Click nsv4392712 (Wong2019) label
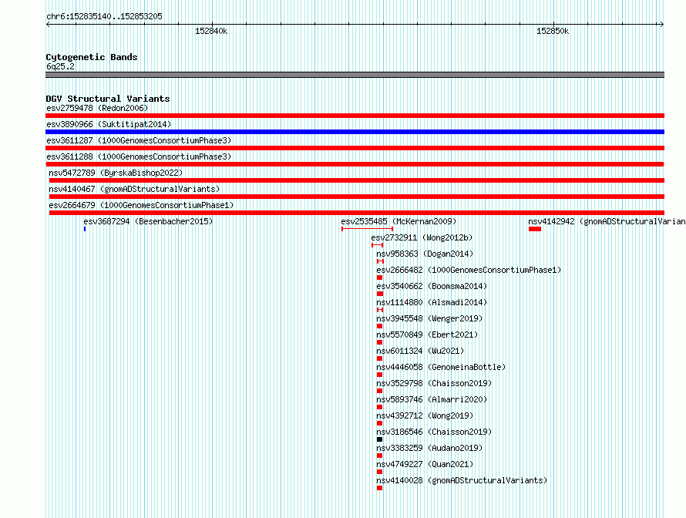The image size is (686, 518). tap(425, 415)
